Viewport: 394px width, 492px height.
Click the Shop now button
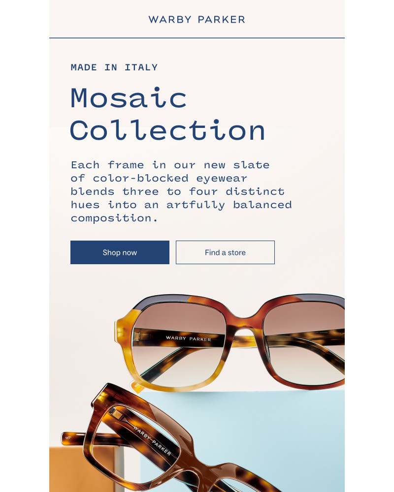tap(120, 252)
